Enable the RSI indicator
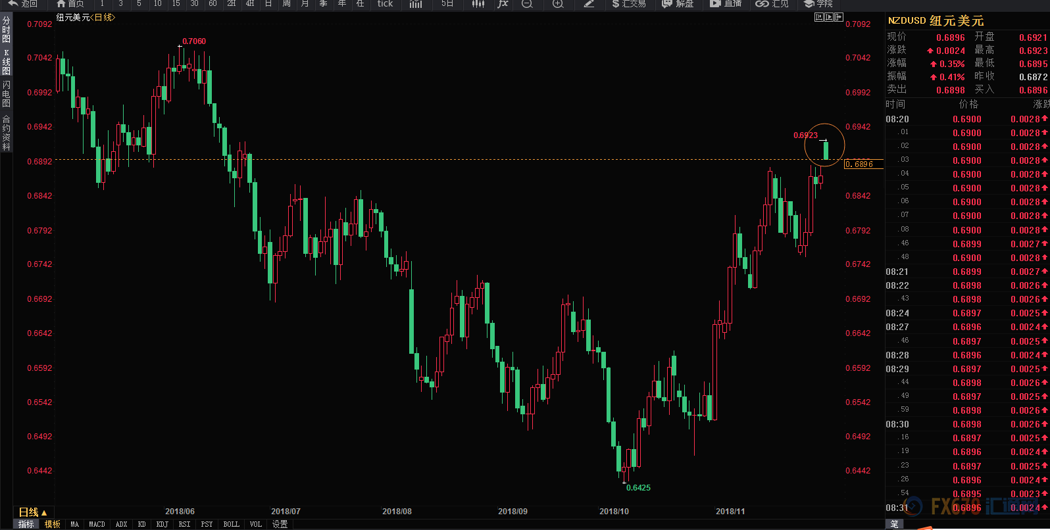 click(184, 524)
